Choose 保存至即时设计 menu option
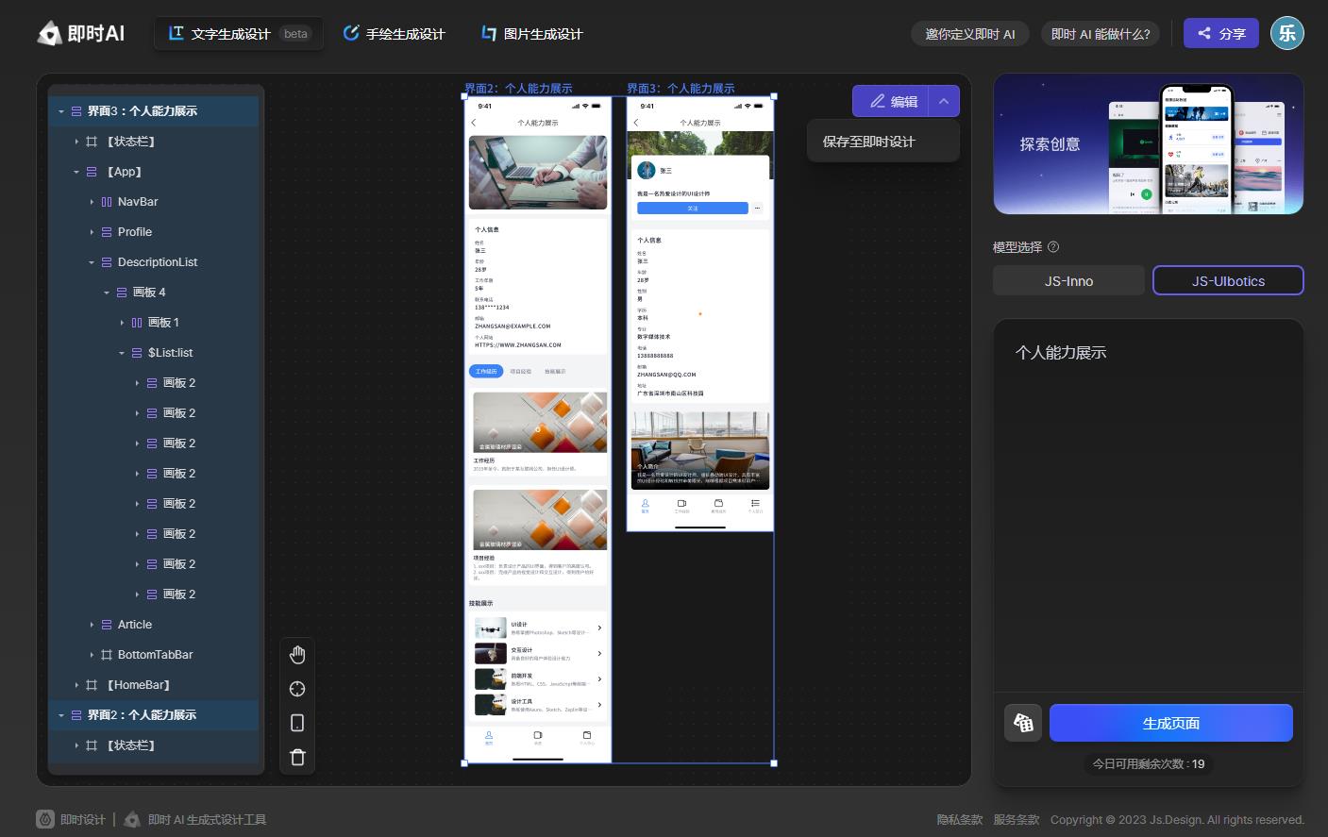 tap(868, 142)
